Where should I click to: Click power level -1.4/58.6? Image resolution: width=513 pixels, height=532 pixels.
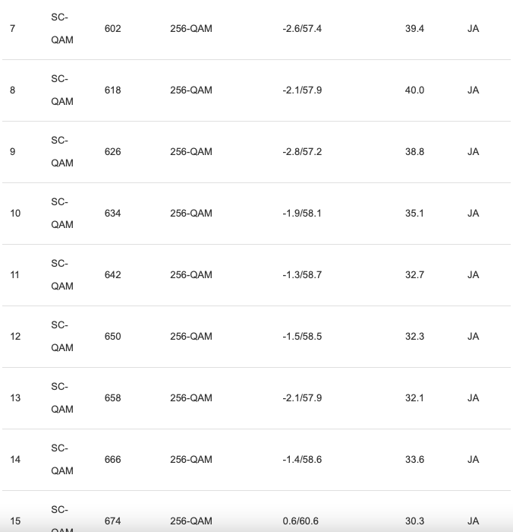[x=302, y=460]
